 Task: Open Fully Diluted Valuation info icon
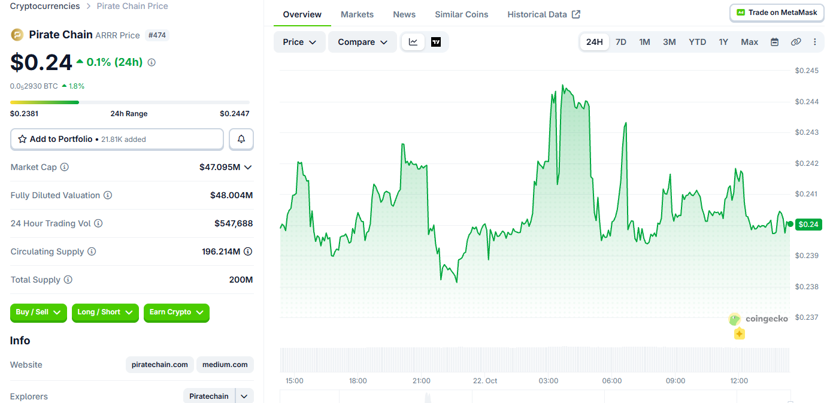tap(108, 195)
